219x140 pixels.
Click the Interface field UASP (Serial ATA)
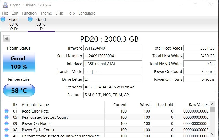tap(112, 64)
